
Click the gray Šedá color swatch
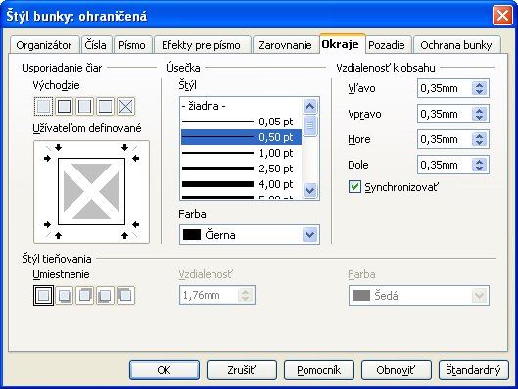[361, 296]
